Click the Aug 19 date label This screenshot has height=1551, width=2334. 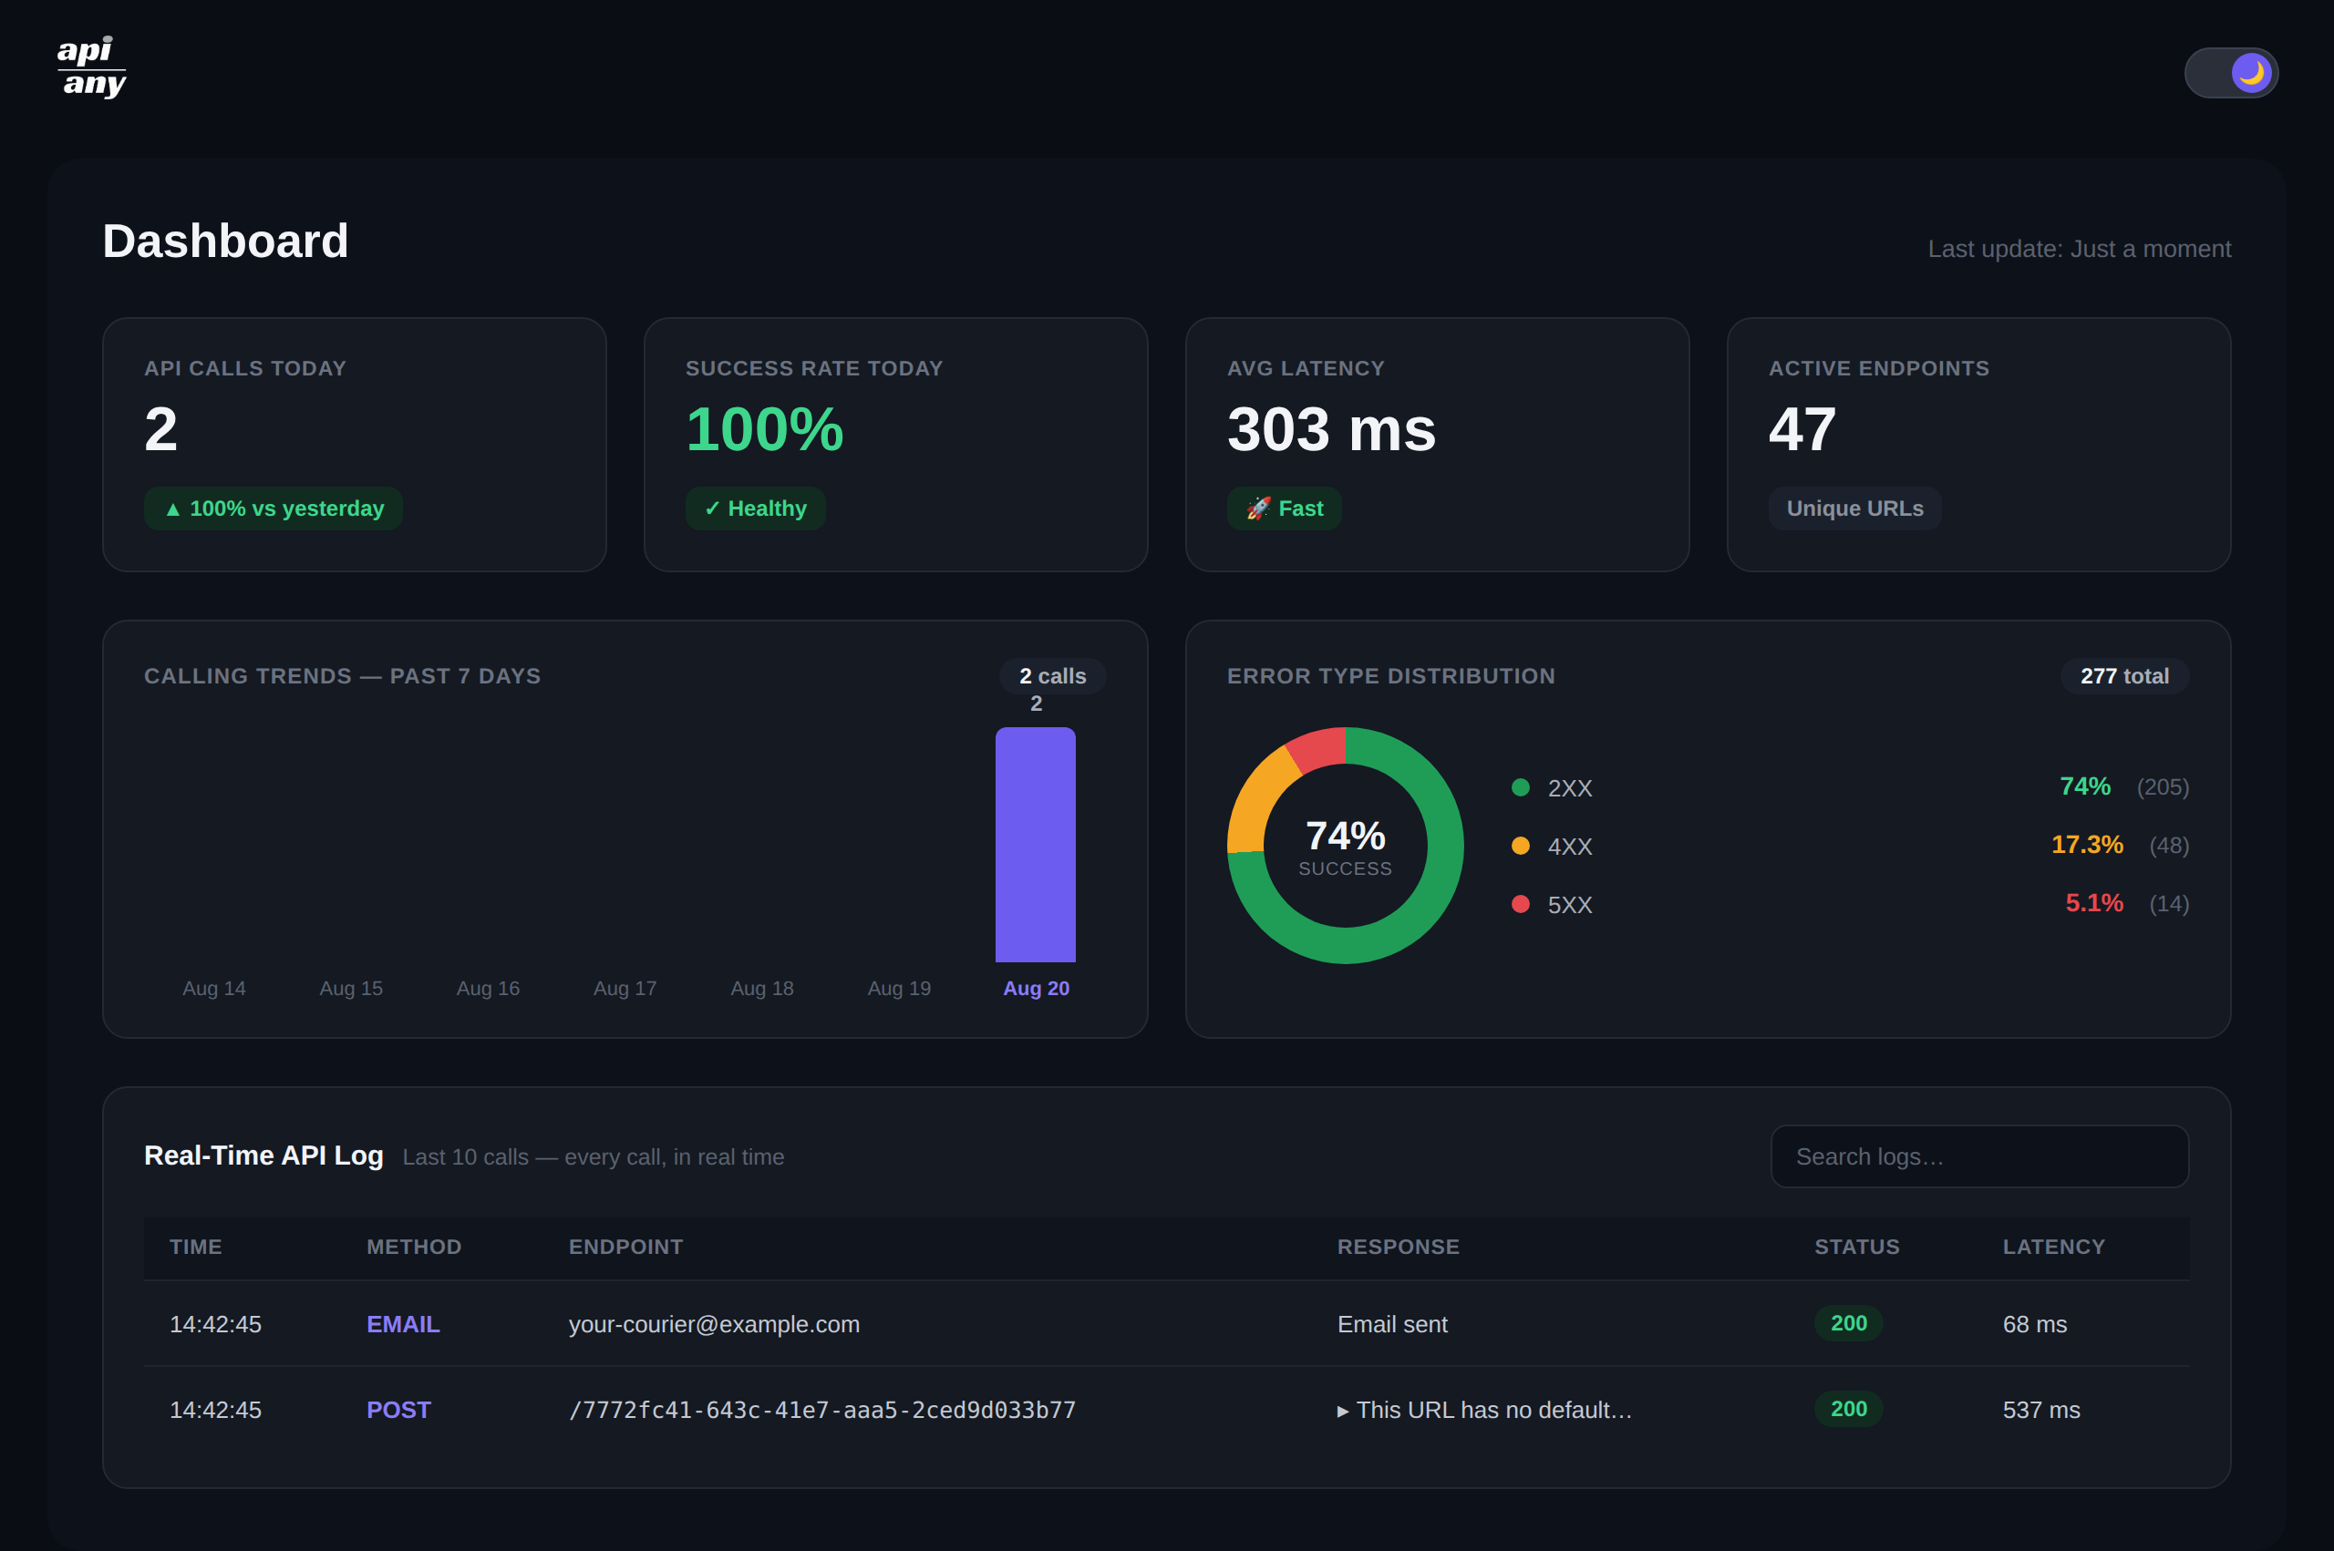pyautogui.click(x=898, y=988)
